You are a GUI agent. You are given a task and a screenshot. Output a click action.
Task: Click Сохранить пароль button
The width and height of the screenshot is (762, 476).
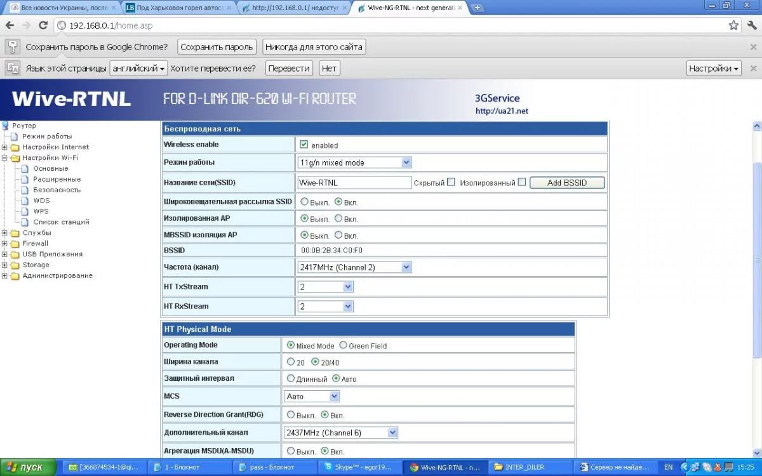217,47
